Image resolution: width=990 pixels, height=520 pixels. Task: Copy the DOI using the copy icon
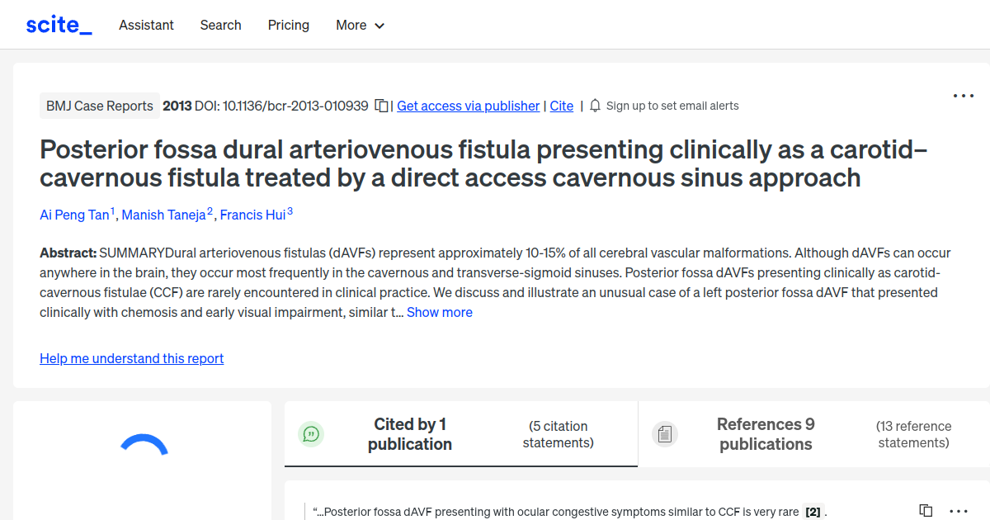[x=380, y=106]
